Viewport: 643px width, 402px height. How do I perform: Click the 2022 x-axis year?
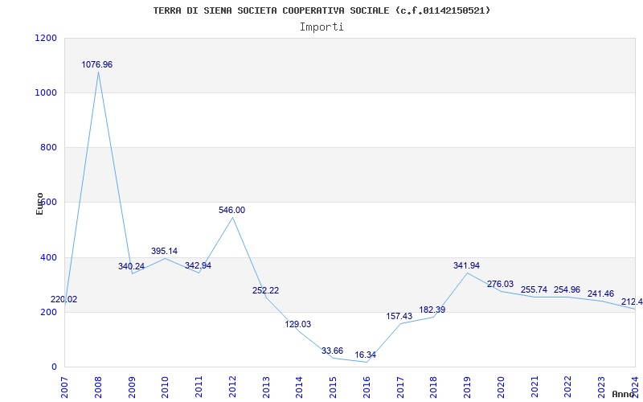[568, 388]
